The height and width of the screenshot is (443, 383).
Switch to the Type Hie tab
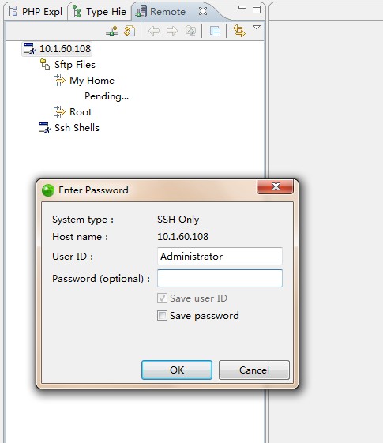click(100, 12)
